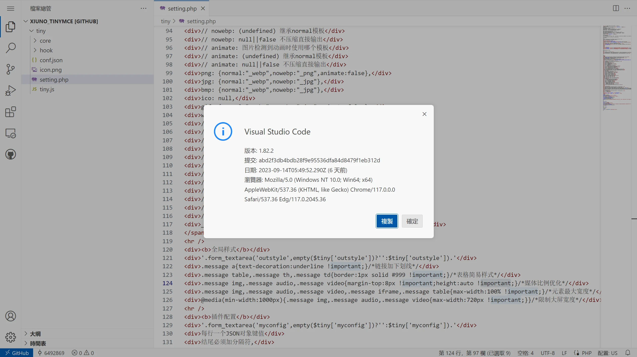Click the 配置: US layout status
The width and height of the screenshot is (637, 357).
tap(607, 353)
